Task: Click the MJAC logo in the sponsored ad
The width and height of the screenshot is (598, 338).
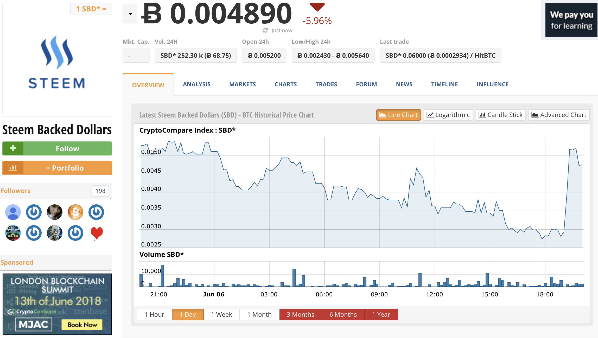Action: [x=34, y=324]
